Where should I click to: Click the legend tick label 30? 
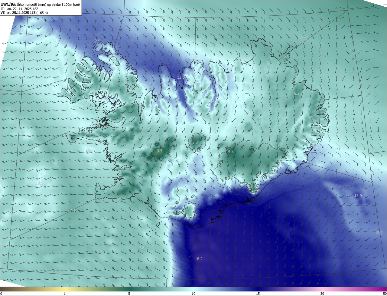(x=322, y=294)
